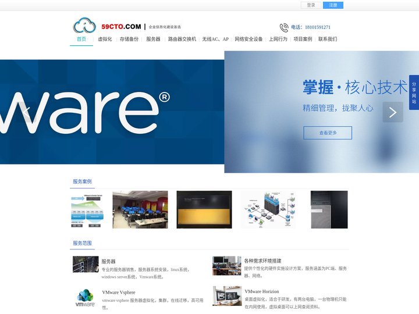Viewport: 419px width, 314px height.
Task: Click the 注册 register button
Action: tap(333, 5)
